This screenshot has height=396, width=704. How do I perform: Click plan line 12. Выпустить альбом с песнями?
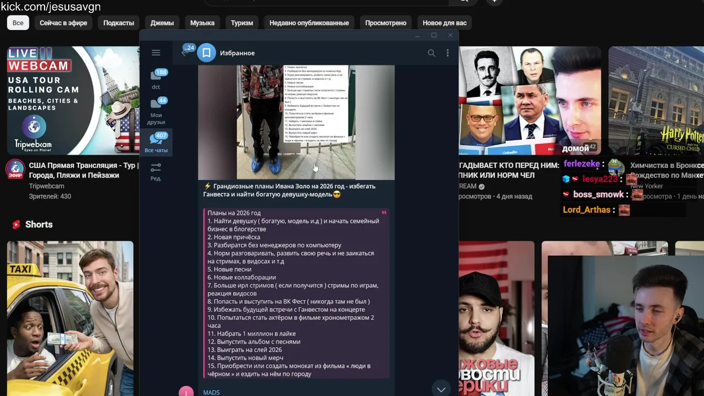(x=254, y=342)
